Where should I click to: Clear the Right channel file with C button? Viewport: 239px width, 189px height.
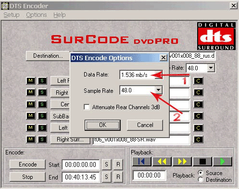(198, 92)
